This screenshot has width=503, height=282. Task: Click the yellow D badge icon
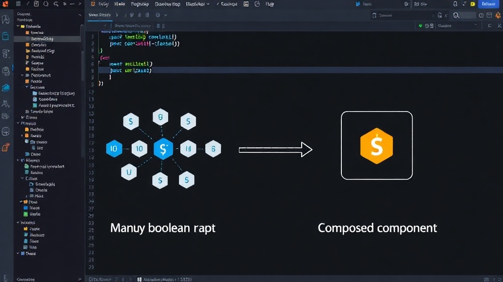coord(473,4)
